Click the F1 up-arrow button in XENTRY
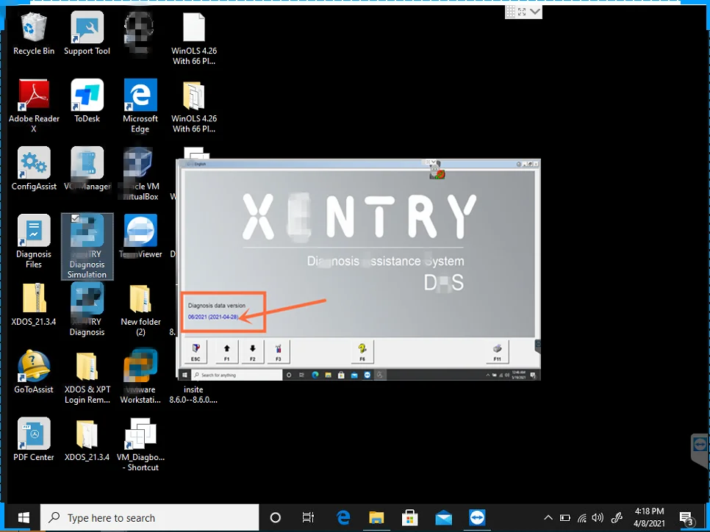The height and width of the screenshot is (532, 710). tap(227, 352)
